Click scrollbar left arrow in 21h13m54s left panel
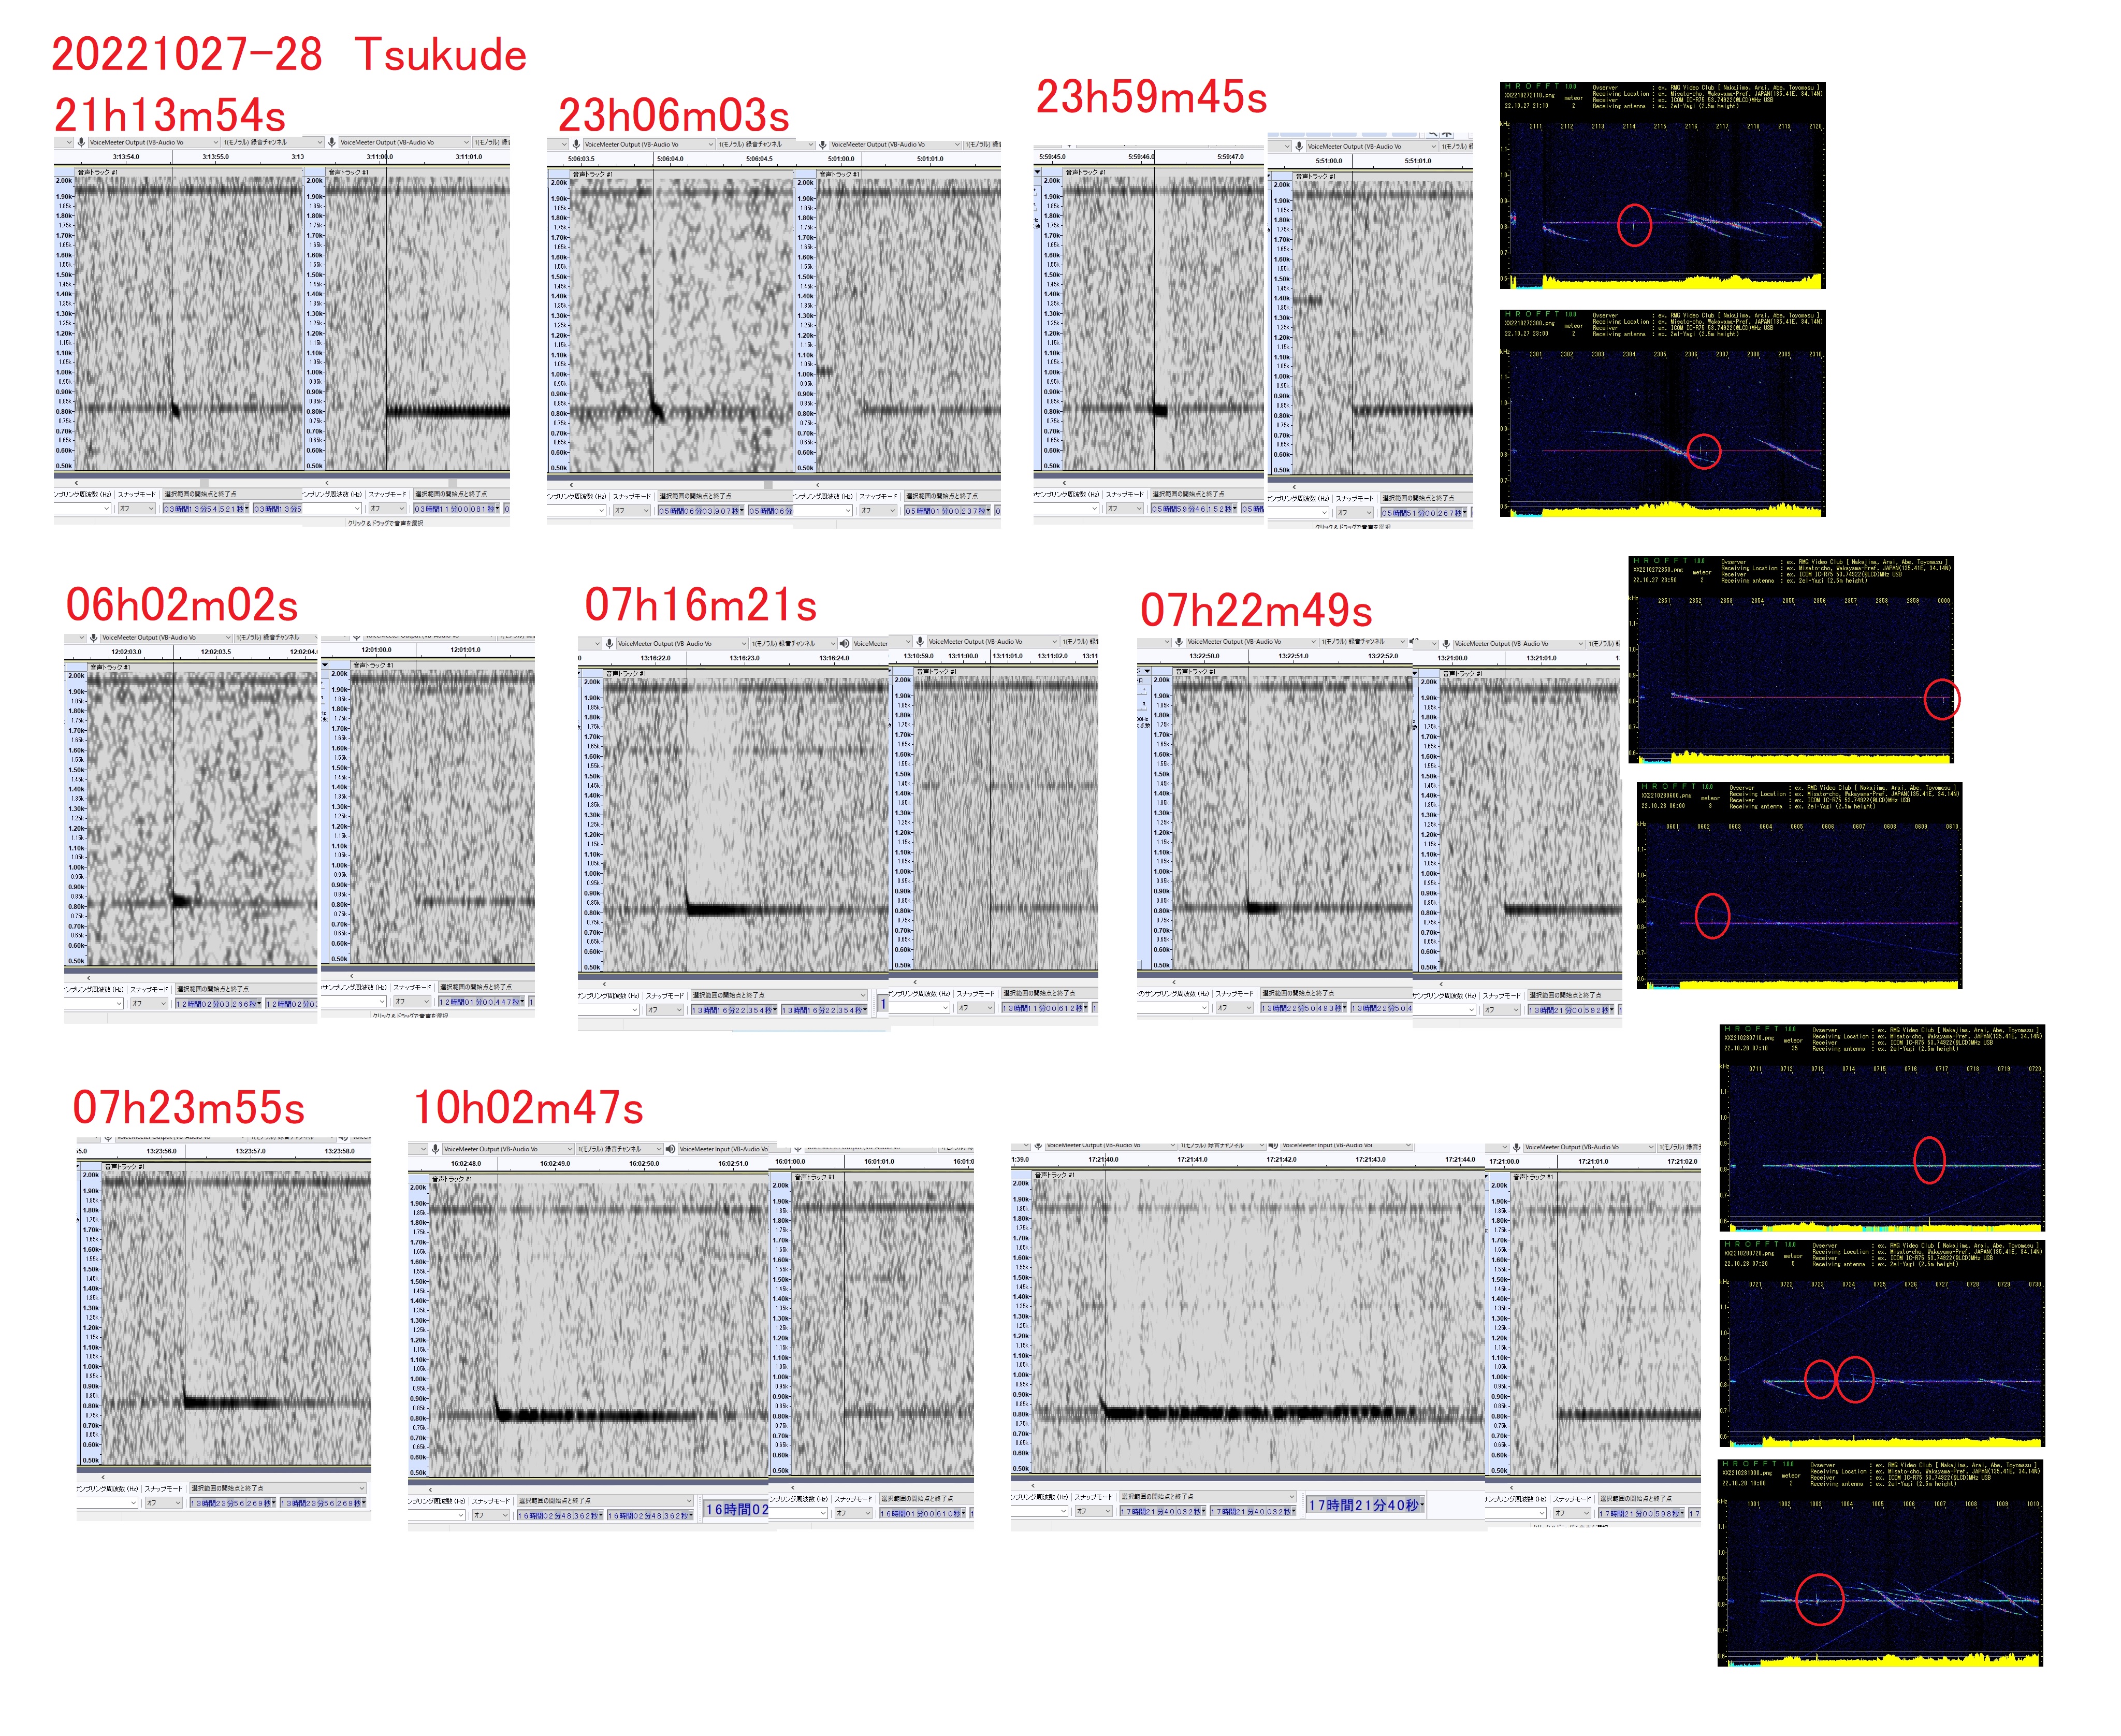Image resolution: width=2121 pixels, height=1736 pixels. click(x=76, y=483)
